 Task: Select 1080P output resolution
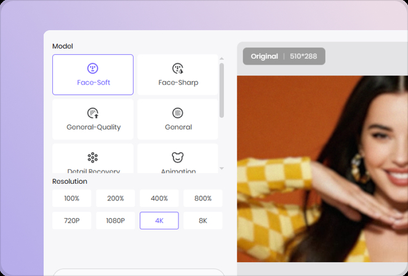click(x=115, y=221)
